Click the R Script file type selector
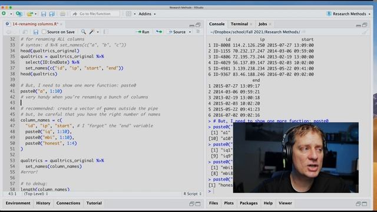Image resolution: width=377 pixels, height=212 pixels. click(193, 194)
